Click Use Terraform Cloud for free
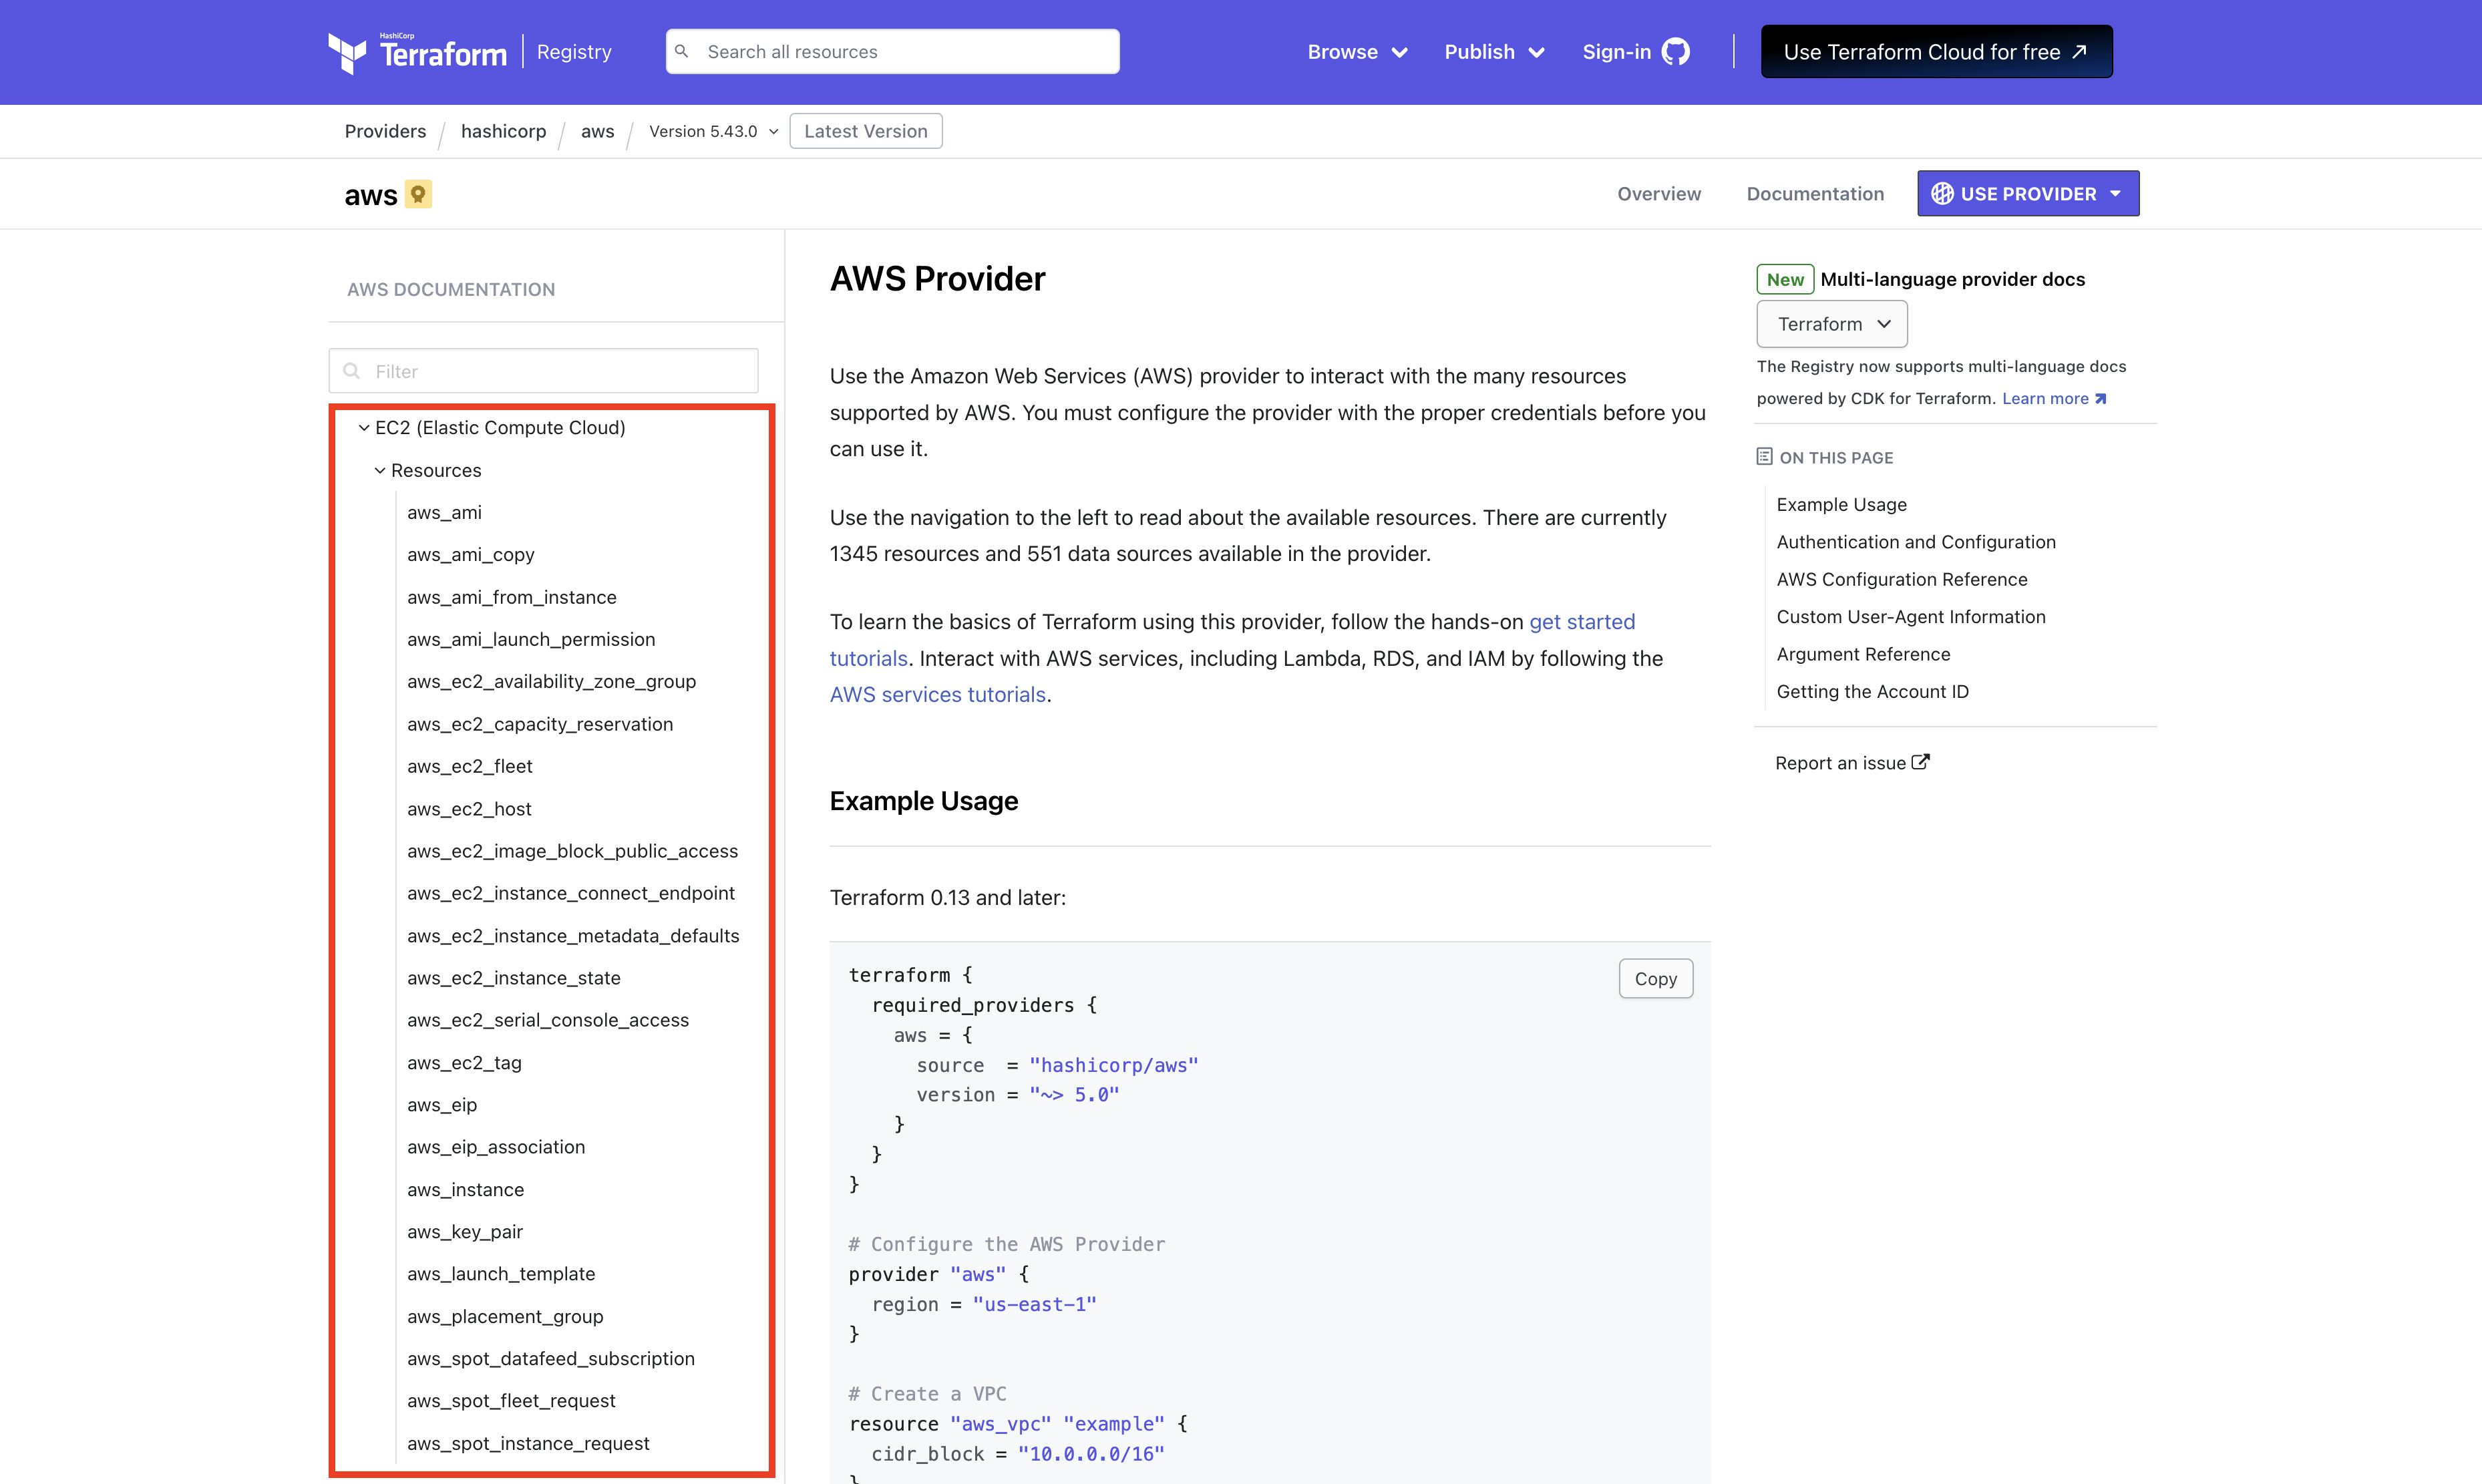 [x=1936, y=51]
